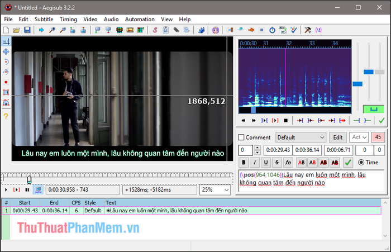Select the clip subtitles to rectangle tool

coord(6,92)
